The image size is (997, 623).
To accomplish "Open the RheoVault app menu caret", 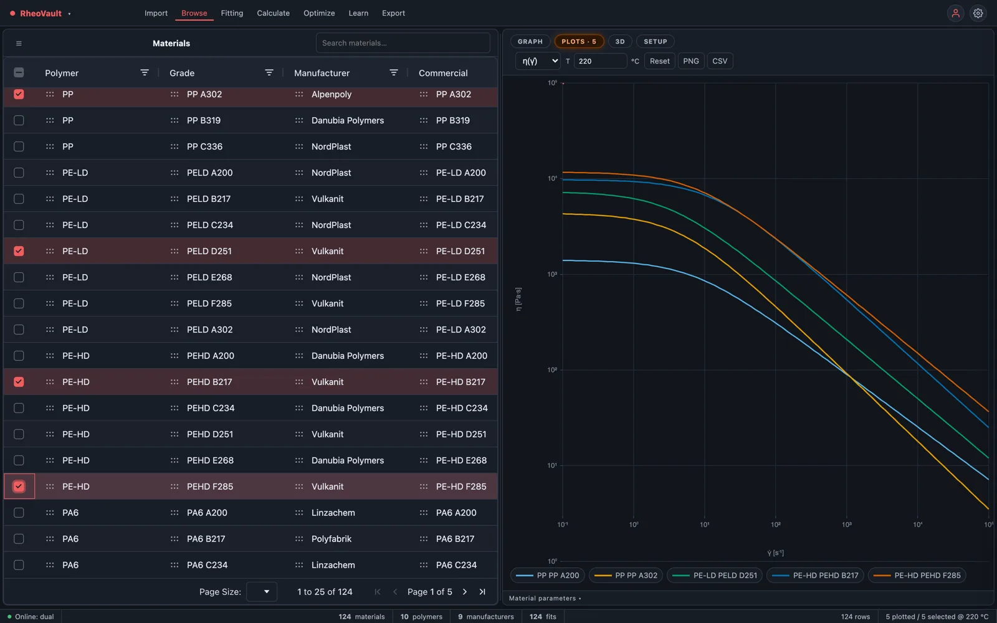I will (69, 14).
